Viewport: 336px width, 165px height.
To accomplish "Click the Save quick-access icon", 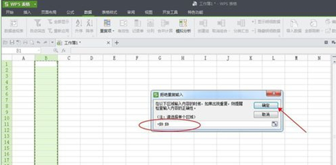I will (12, 42).
